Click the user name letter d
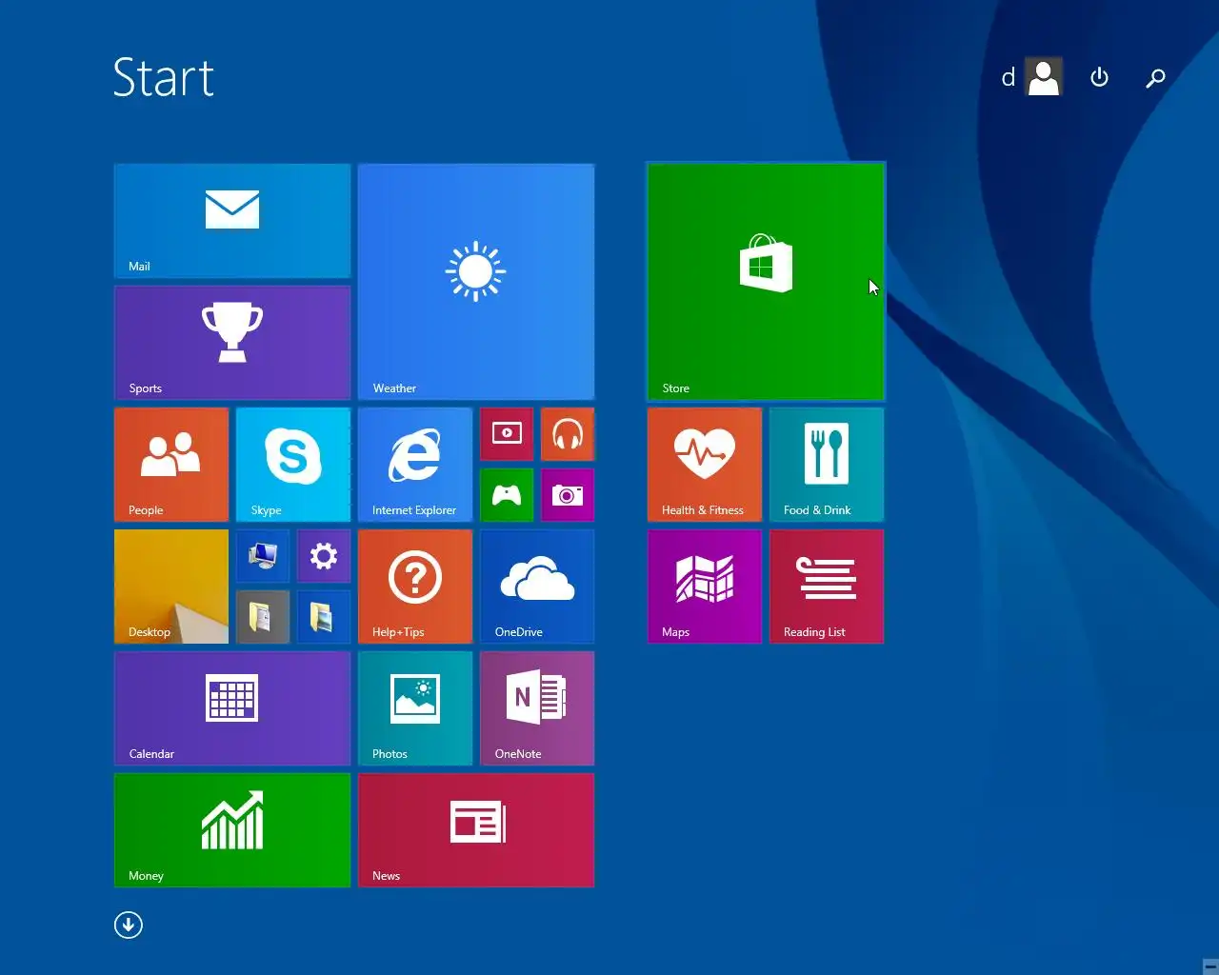The width and height of the screenshot is (1219, 975). [x=1008, y=77]
